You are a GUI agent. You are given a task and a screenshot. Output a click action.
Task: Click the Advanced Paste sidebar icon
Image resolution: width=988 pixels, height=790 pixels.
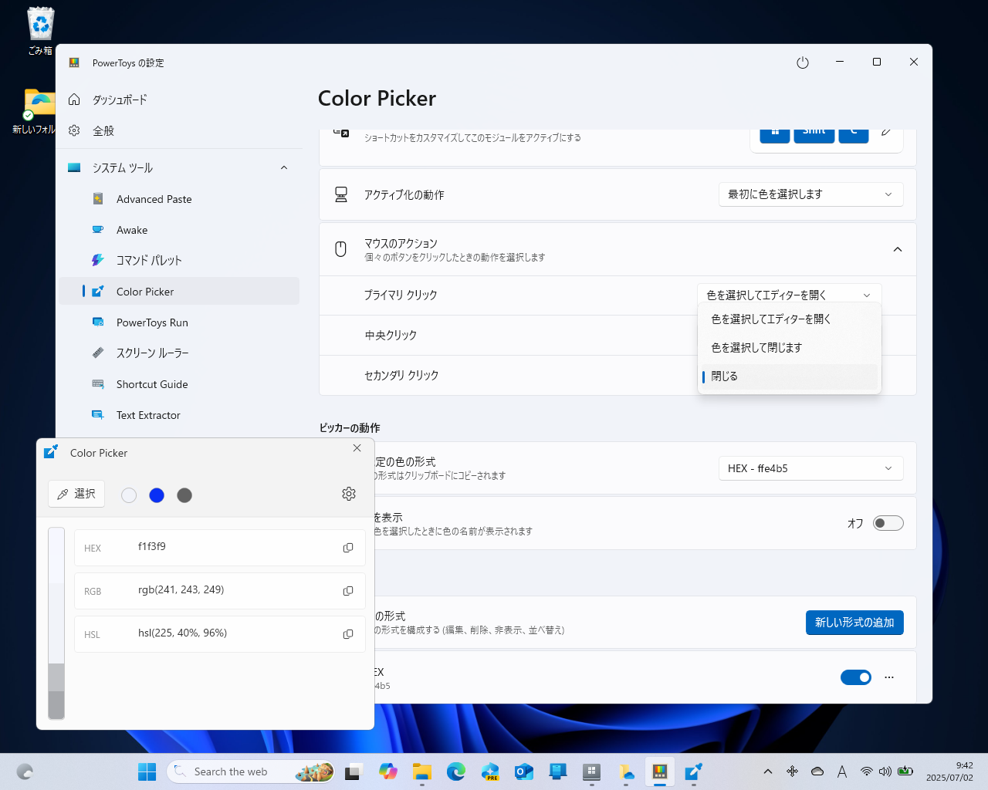coord(98,199)
